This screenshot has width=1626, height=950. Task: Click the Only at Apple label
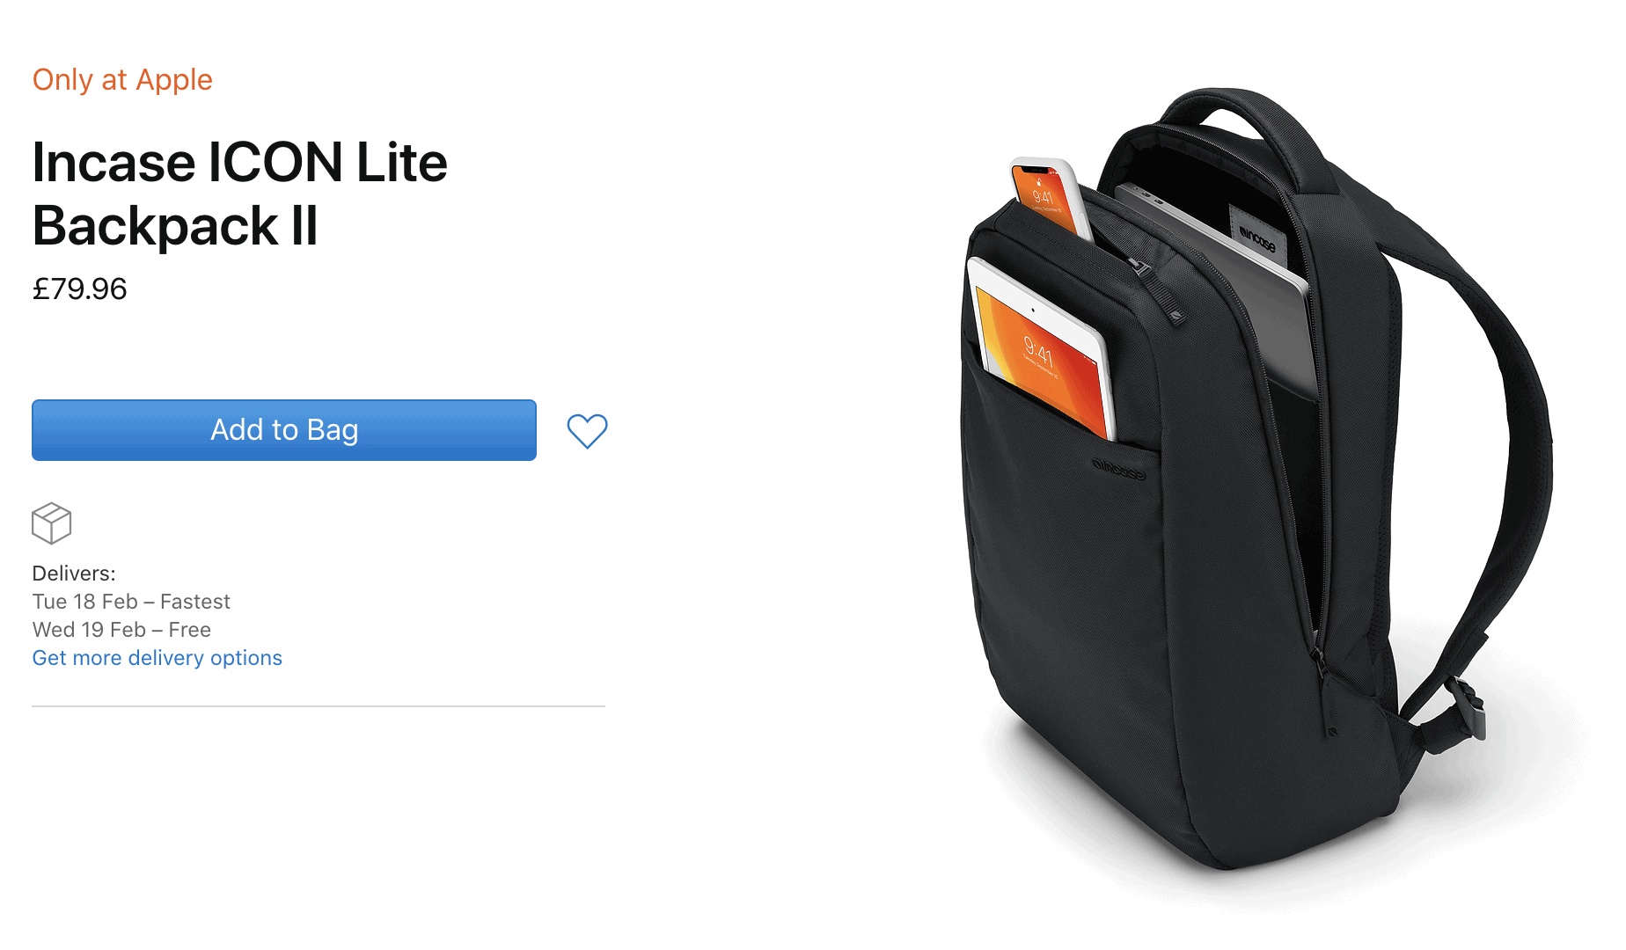click(122, 80)
